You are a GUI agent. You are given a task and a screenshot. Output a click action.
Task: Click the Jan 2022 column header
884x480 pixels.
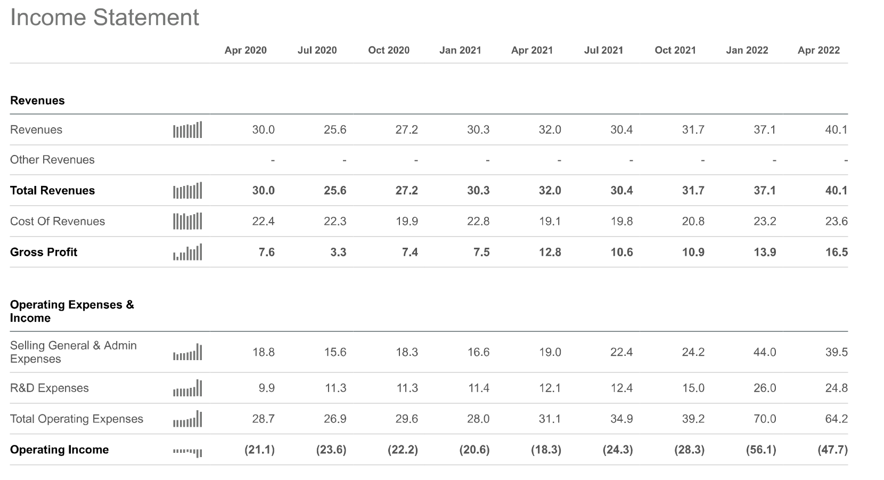747,50
